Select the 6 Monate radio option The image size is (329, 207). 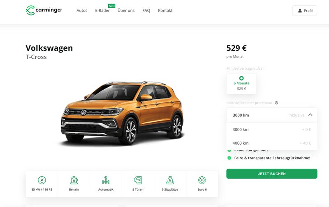click(x=241, y=78)
